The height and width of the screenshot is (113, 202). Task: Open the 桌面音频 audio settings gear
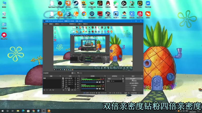point(103,89)
